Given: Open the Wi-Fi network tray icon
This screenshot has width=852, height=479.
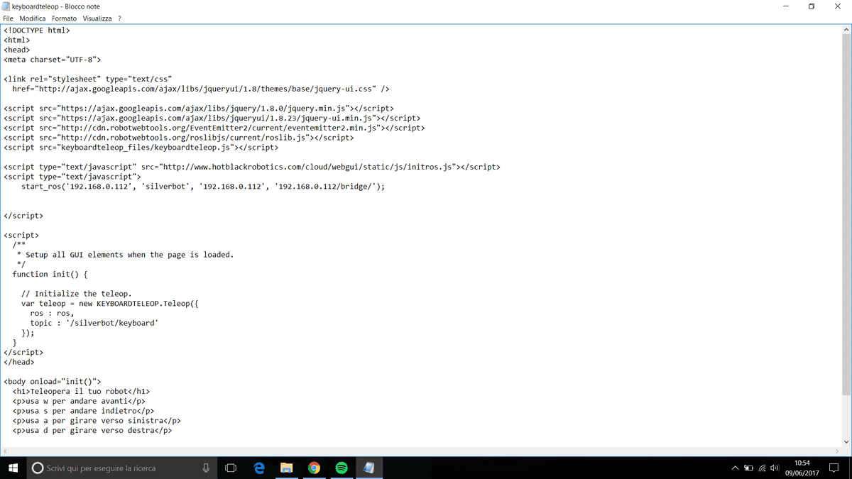Looking at the screenshot, I should coord(762,468).
